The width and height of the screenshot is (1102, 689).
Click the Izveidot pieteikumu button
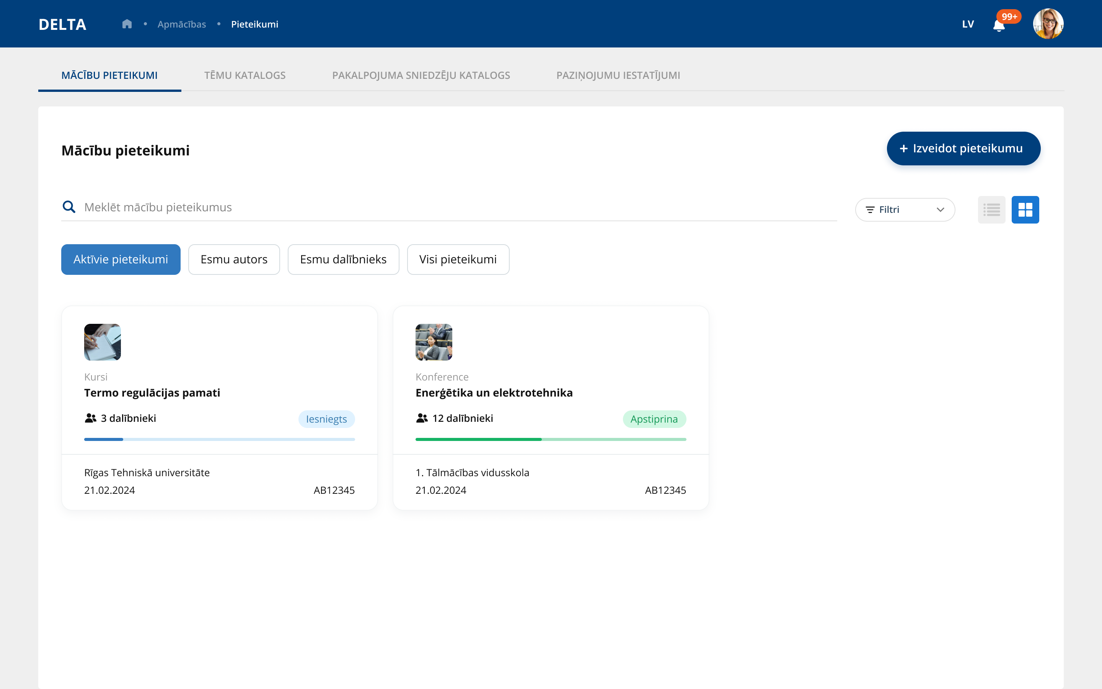coord(963,149)
